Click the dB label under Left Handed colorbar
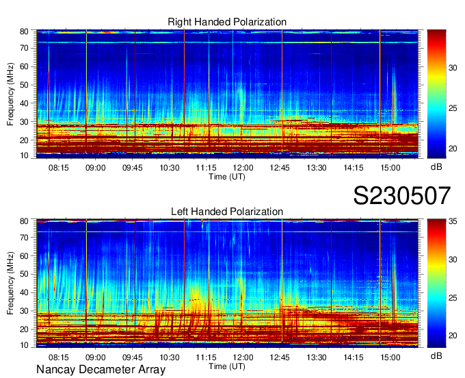The width and height of the screenshot is (465, 378). click(x=436, y=355)
